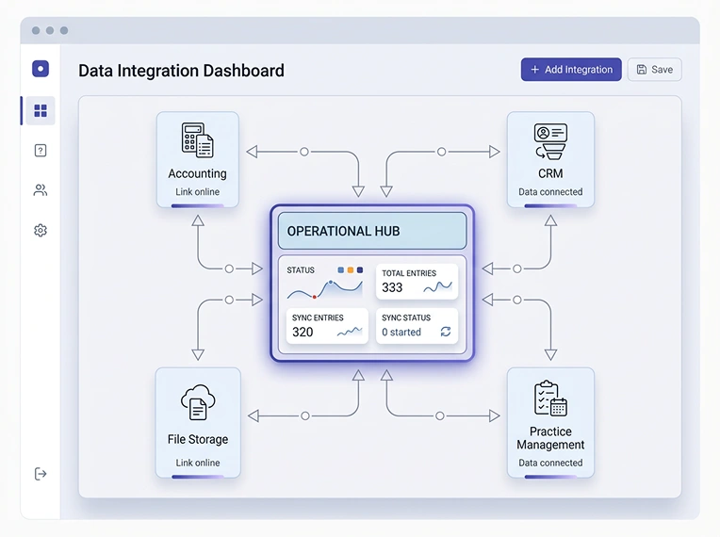The image size is (720, 537).
Task: Click 'Link online' under Accounting
Action: [x=198, y=192]
